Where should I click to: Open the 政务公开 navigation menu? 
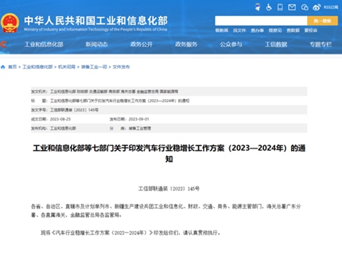[142, 44]
